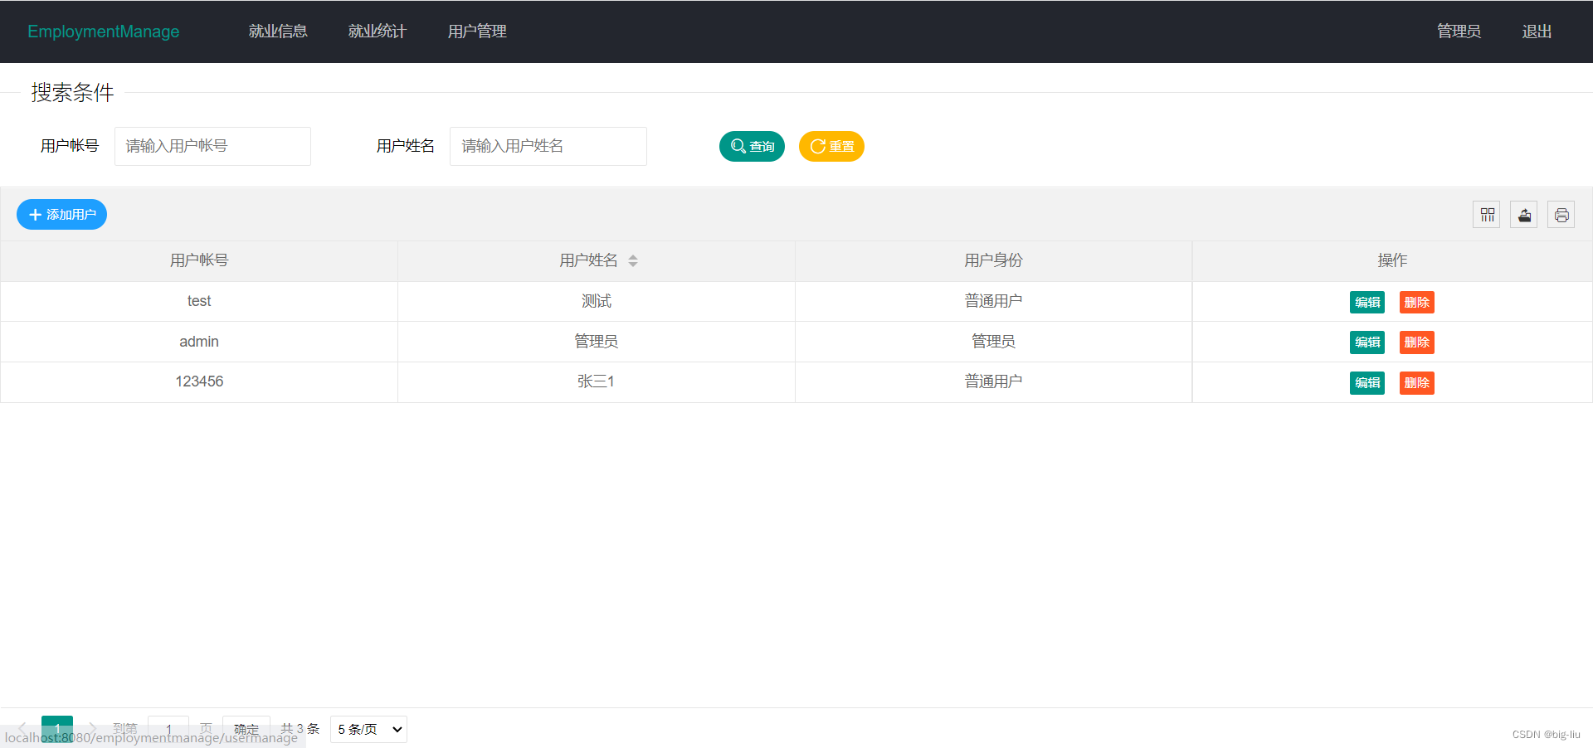Click the 查询 search button
Viewport: 1593px width, 748px height.
pyautogui.click(x=752, y=147)
